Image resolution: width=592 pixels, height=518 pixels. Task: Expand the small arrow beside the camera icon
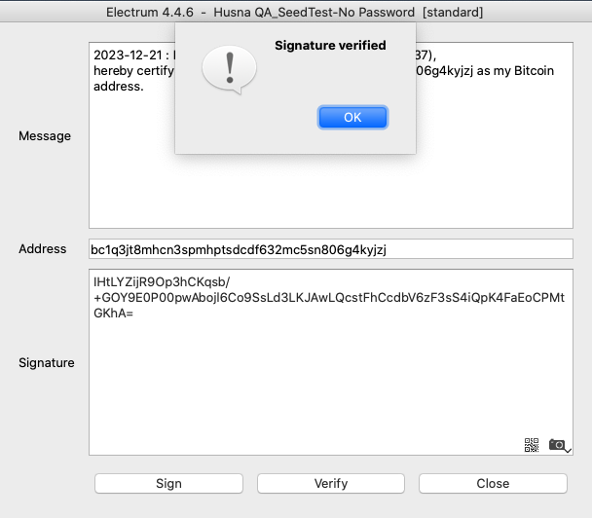pos(569,450)
